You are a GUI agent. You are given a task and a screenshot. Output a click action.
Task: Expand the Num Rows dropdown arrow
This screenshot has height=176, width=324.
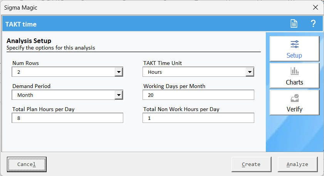tap(119, 72)
